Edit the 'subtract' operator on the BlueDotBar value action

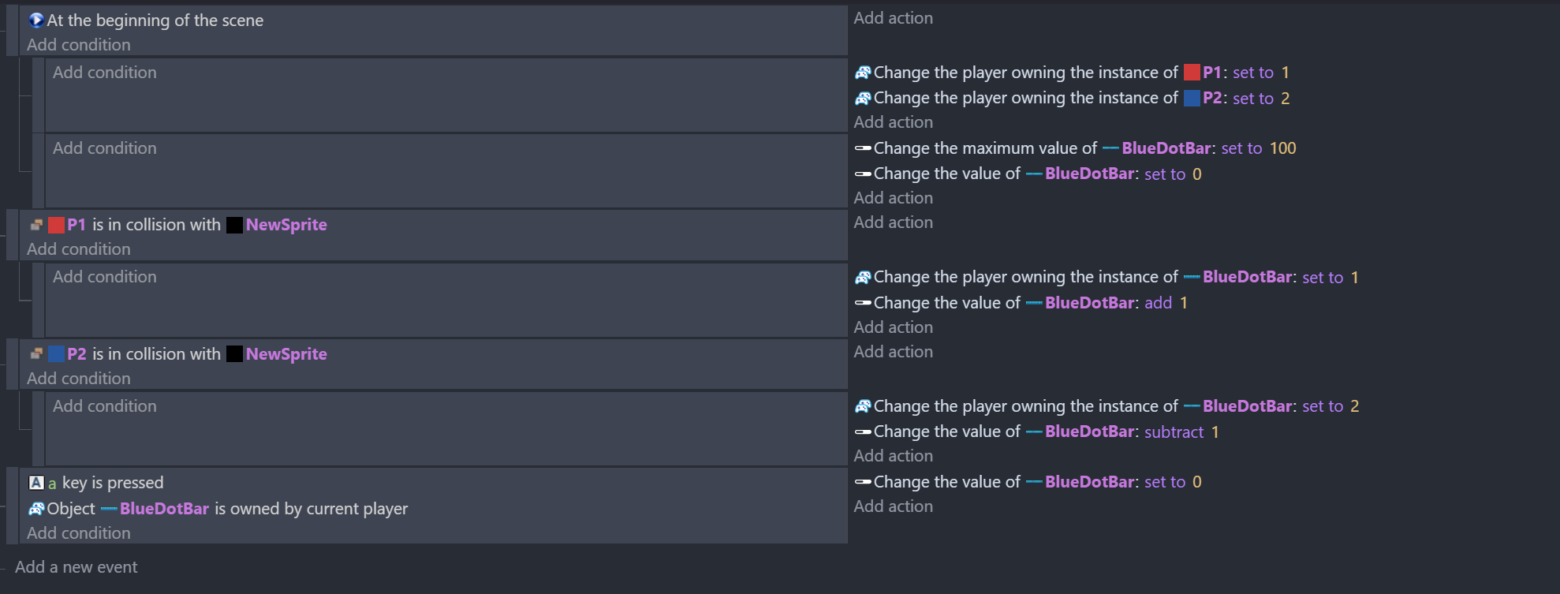(1174, 432)
